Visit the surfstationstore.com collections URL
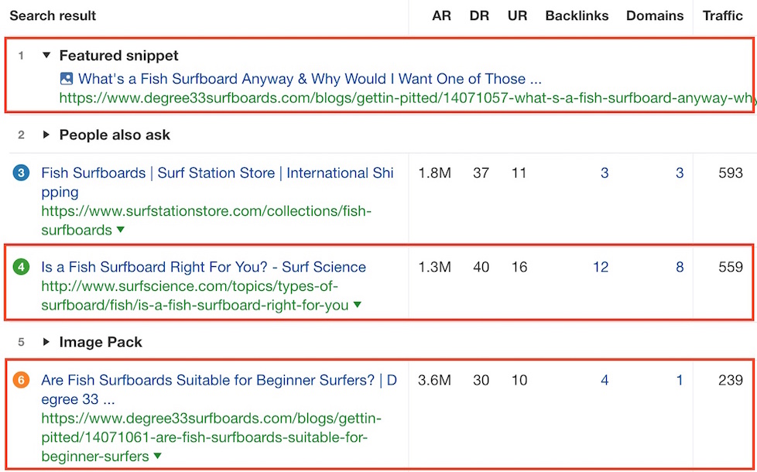This screenshot has width=757, height=472. coord(207,221)
